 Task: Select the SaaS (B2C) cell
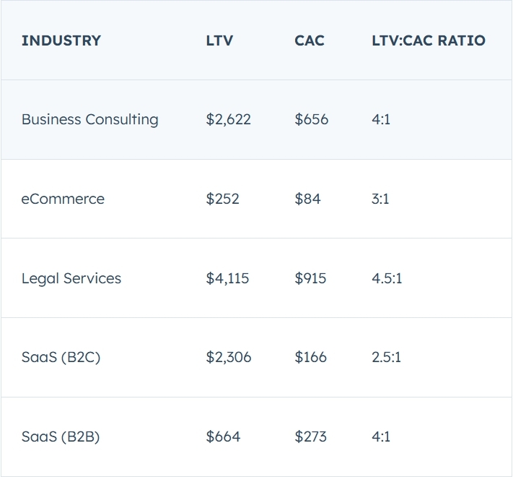tap(61, 357)
